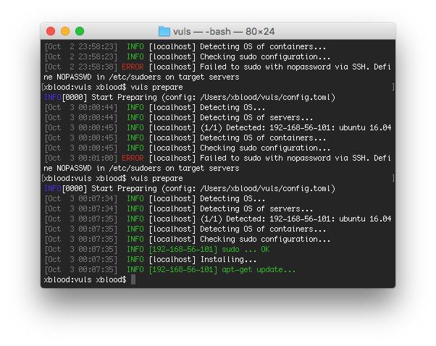Click the window title 'vuls — -bash — 80×24'
The height and width of the screenshot is (346, 436).
[x=224, y=32]
